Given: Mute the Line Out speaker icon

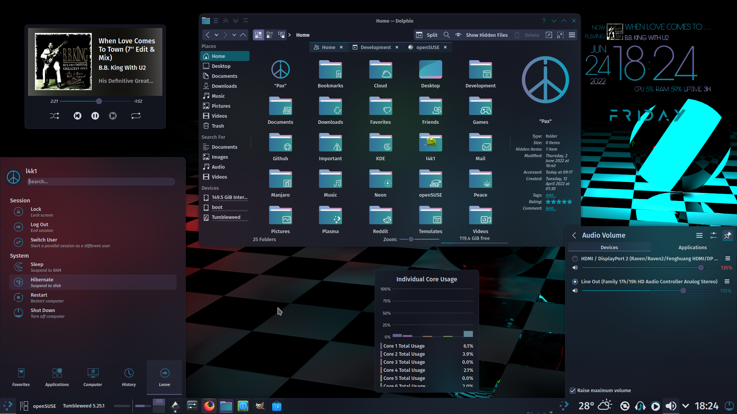Looking at the screenshot, I should 575,291.
